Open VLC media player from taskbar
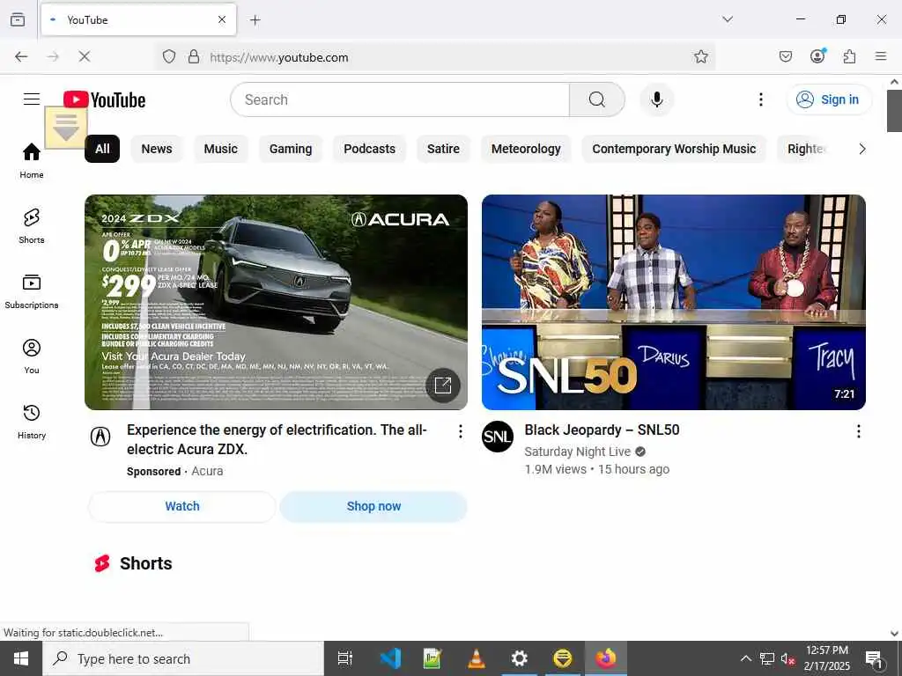The width and height of the screenshot is (902, 676). click(477, 658)
